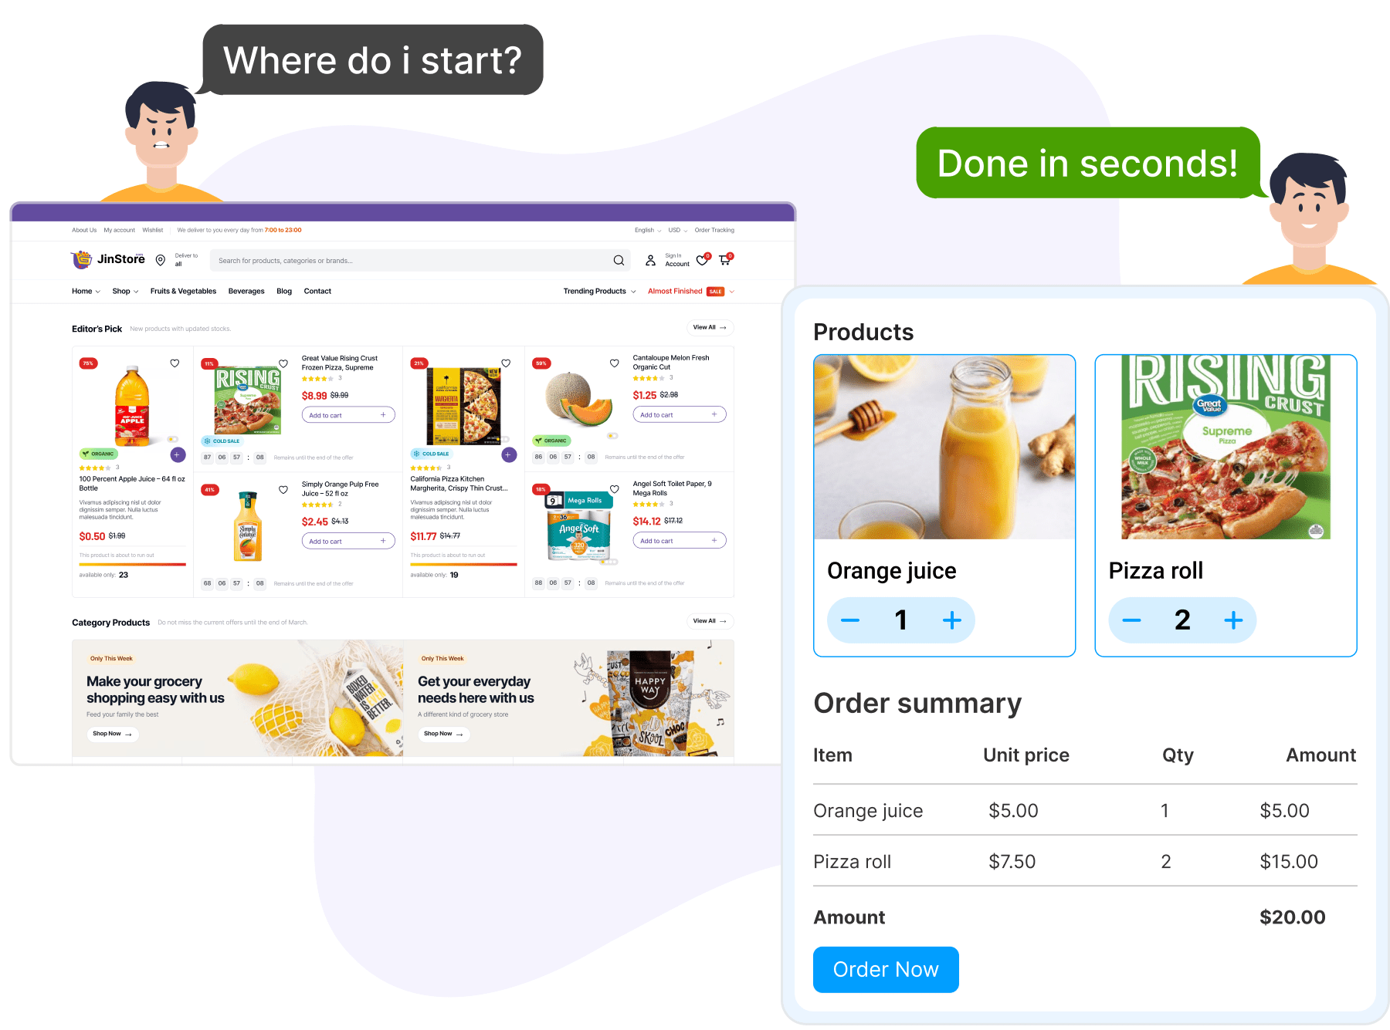Go to Fruits & Vegetables menu

click(x=183, y=291)
